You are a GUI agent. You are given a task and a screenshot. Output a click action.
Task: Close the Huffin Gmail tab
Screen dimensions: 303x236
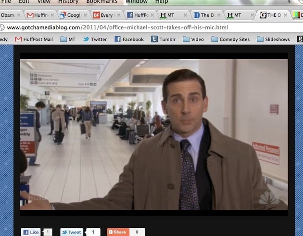[x=52, y=15]
